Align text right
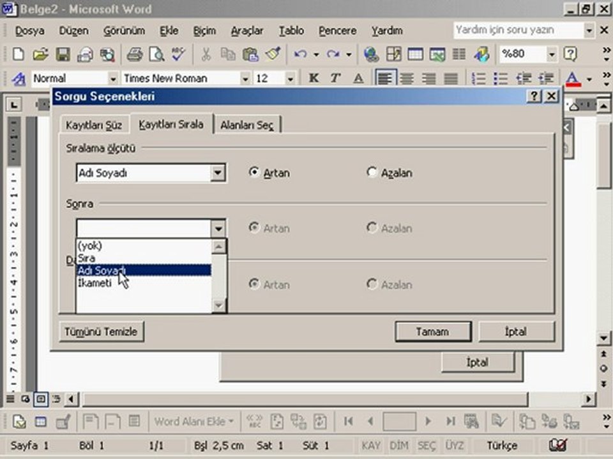Viewport: 613px width, 459px height. coord(429,78)
